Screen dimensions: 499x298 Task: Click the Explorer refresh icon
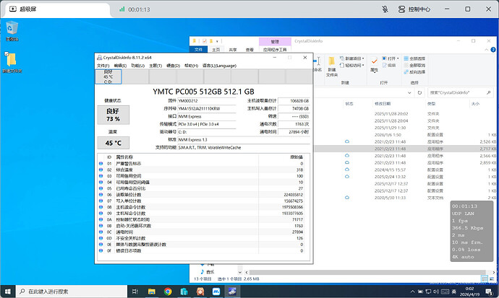click(419, 92)
